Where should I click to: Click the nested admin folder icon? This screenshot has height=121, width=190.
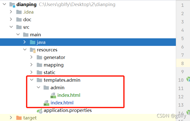(x=46, y=87)
